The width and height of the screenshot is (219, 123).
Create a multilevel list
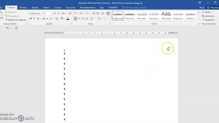(87, 13)
